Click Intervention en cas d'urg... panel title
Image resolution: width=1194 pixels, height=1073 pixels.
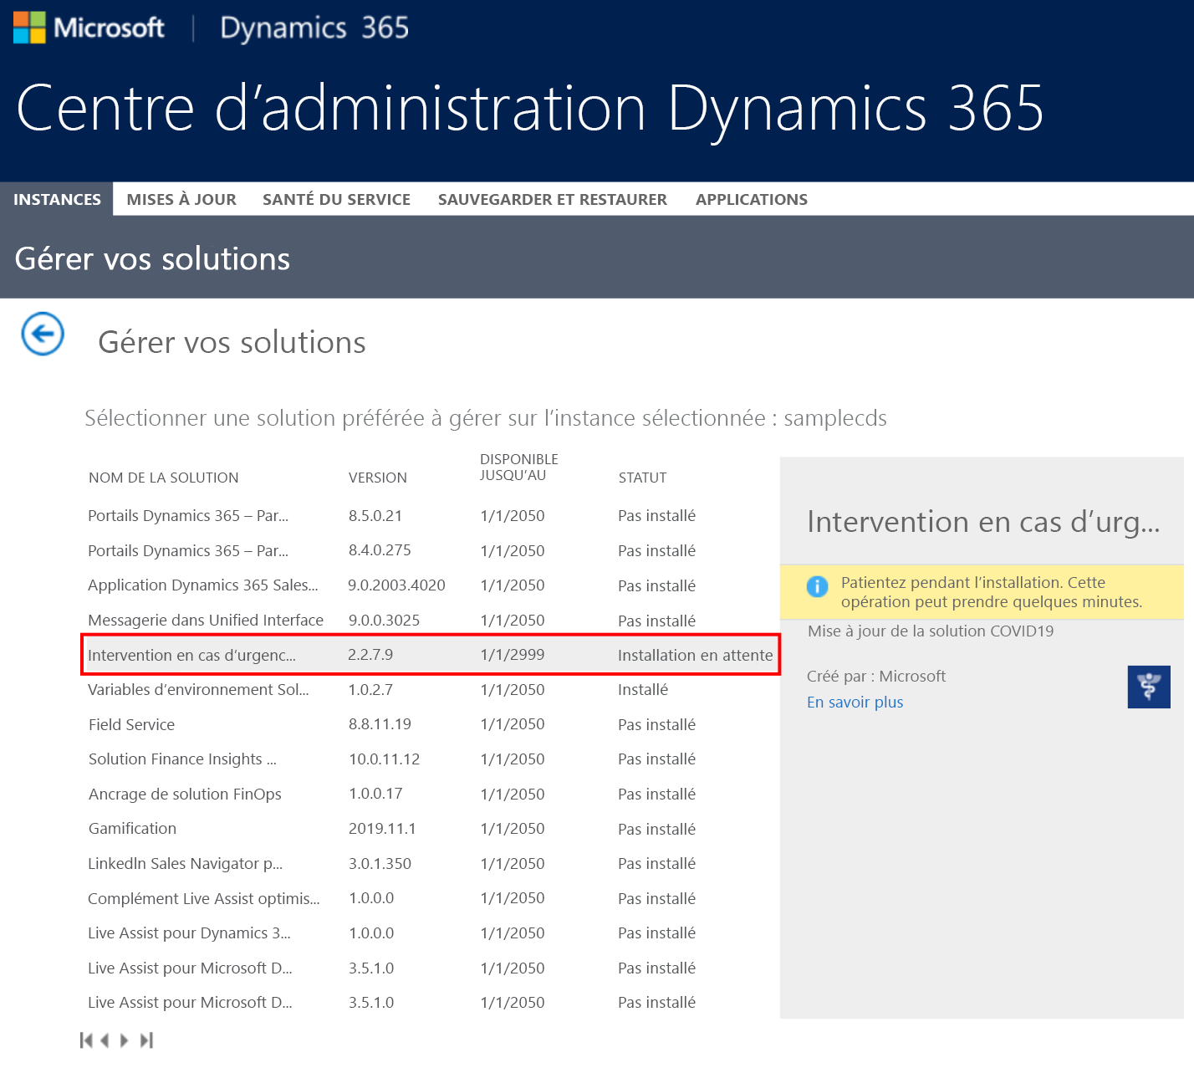(983, 522)
